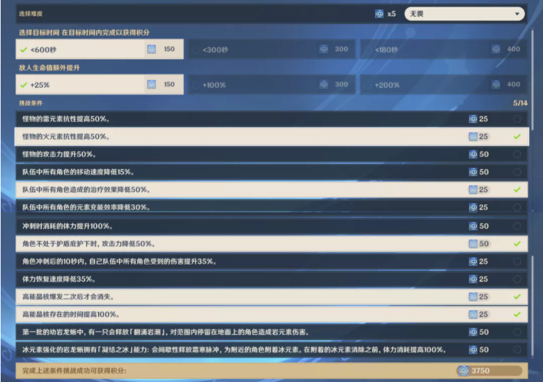
Task: Click points icon in 护盾庇护 row
Action: pos(473,244)
